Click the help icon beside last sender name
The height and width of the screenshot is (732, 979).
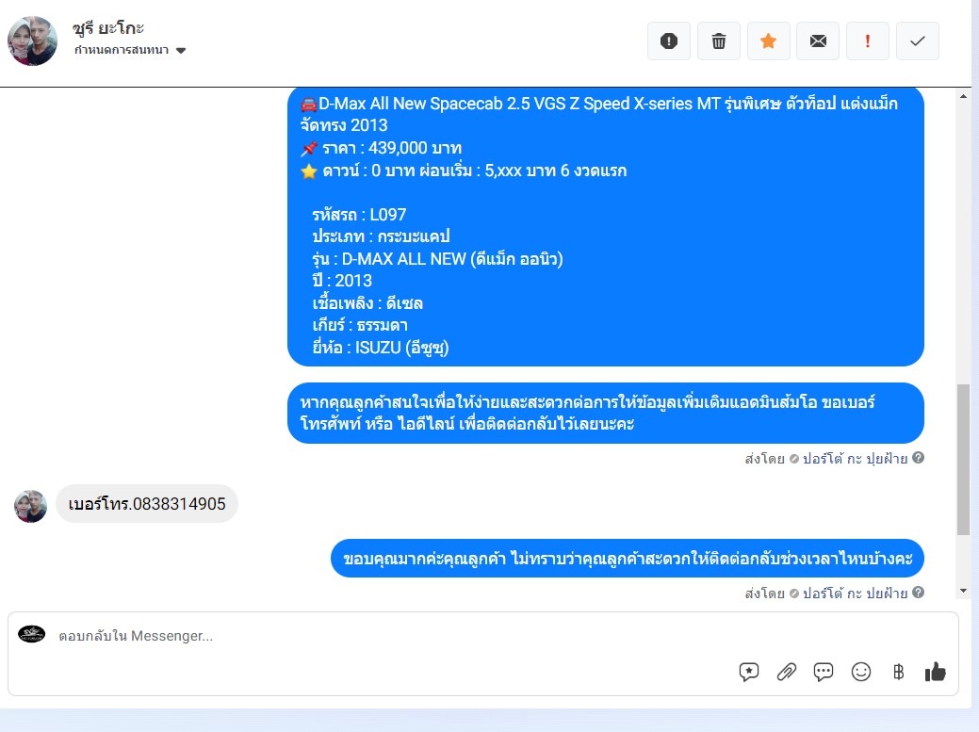click(918, 593)
